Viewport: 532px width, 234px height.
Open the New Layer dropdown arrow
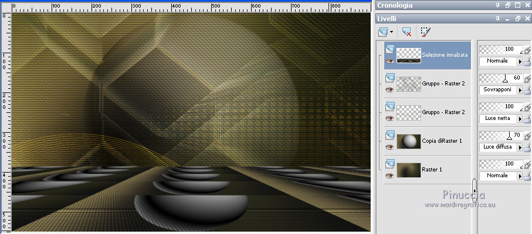pyautogui.click(x=392, y=32)
